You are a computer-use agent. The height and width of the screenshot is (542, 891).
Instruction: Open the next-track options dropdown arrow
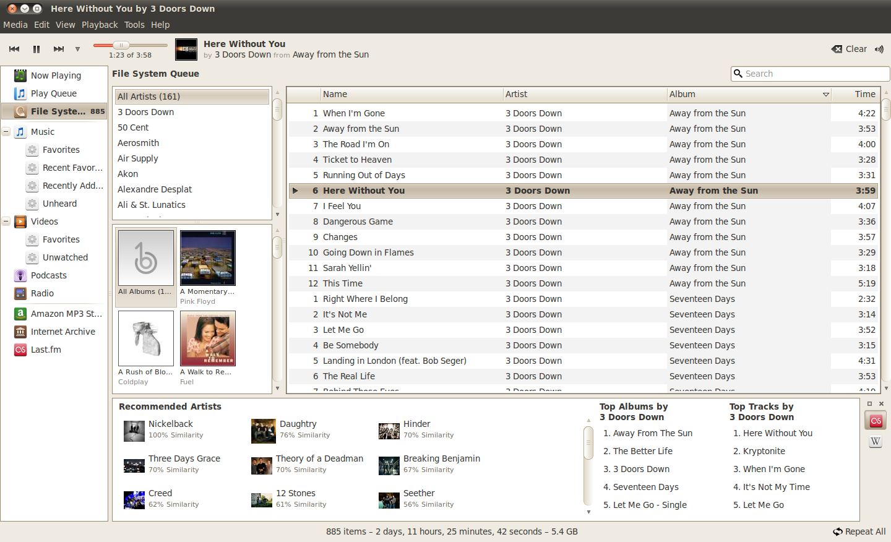(x=77, y=49)
